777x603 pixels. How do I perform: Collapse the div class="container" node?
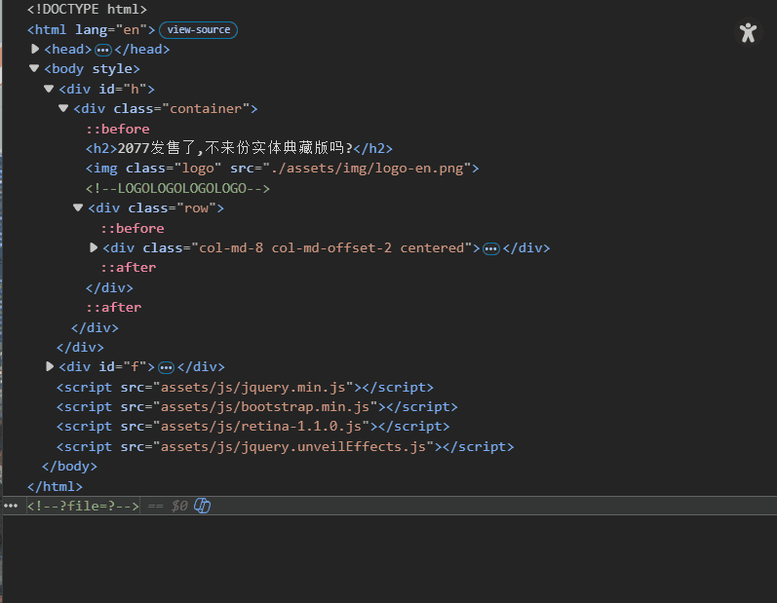tap(63, 108)
